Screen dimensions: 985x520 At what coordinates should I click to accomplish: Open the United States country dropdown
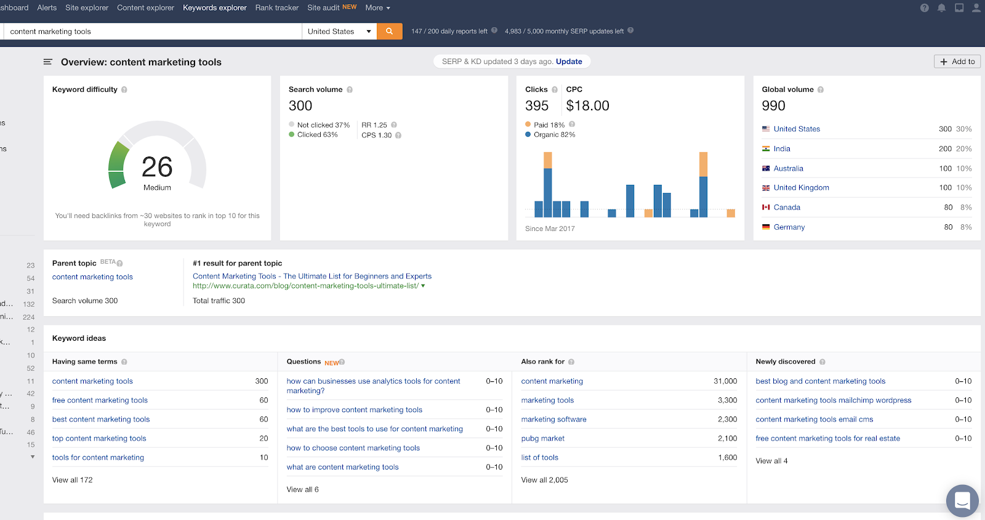340,31
